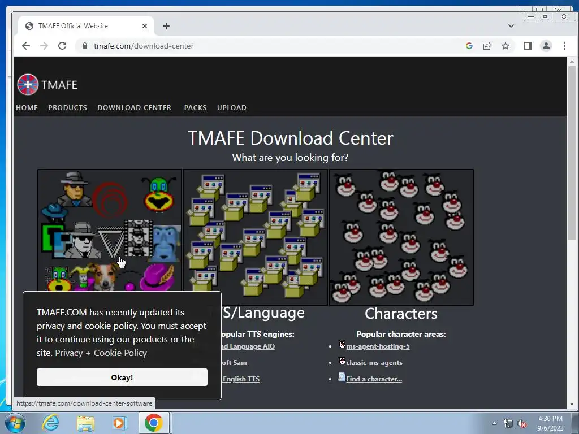Go back using the browser back arrow
This screenshot has width=579, height=434.
pyautogui.click(x=26, y=46)
